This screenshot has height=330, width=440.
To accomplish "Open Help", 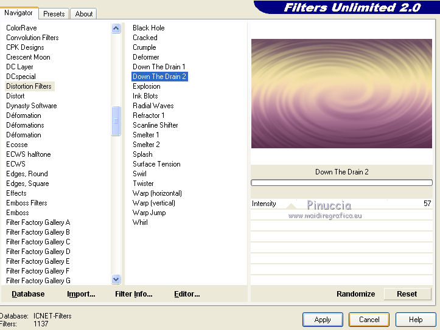I will (x=416, y=320).
